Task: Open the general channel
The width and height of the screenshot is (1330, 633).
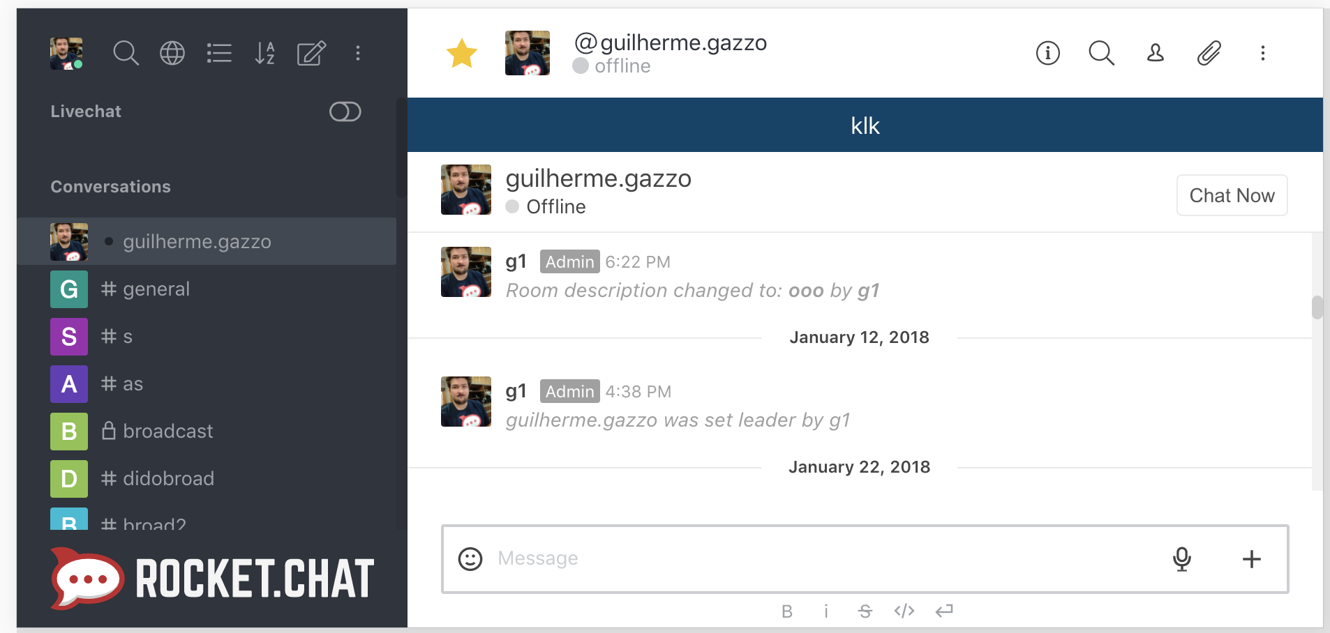Action: pyautogui.click(x=156, y=289)
